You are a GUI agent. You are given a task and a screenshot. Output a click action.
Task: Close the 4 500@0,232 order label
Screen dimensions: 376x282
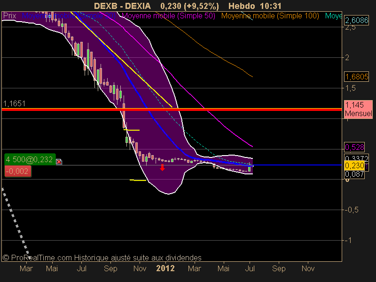point(59,162)
